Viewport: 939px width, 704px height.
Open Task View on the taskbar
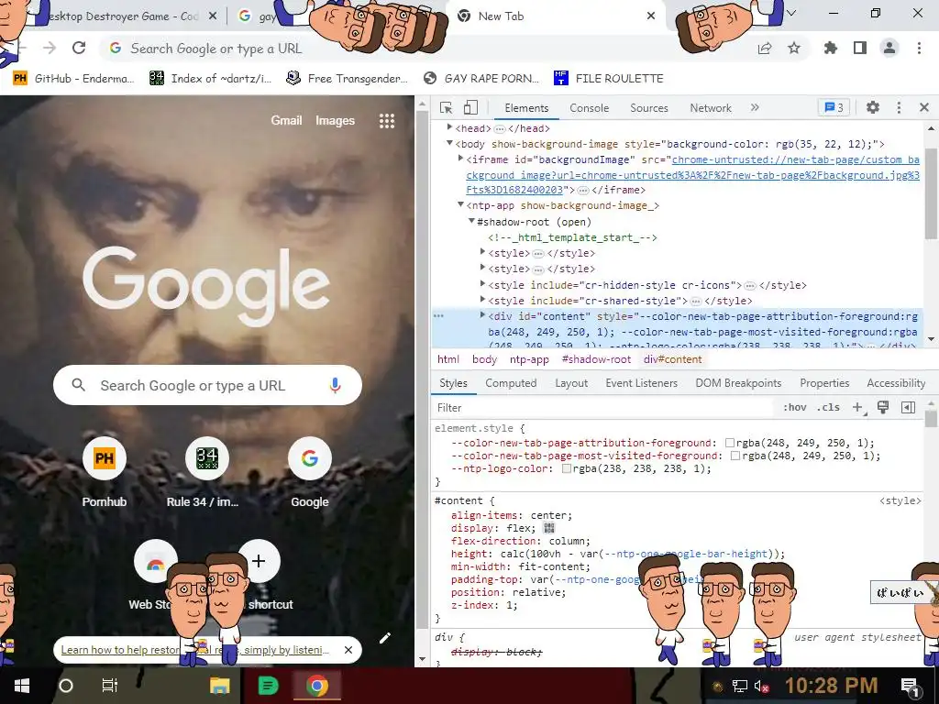110,686
